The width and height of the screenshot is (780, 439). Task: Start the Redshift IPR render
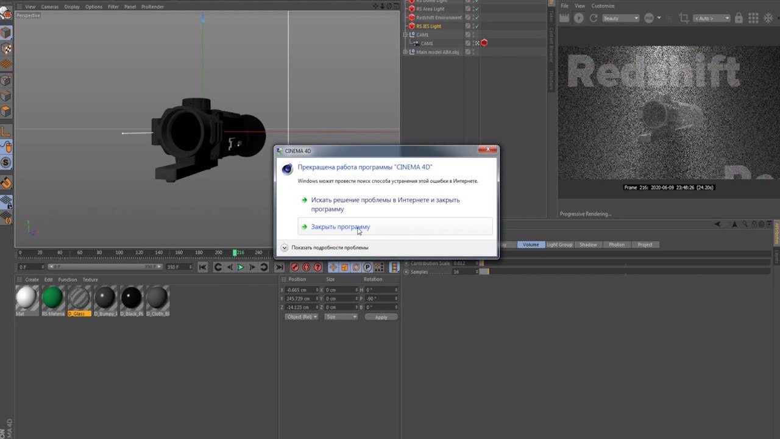pos(579,18)
